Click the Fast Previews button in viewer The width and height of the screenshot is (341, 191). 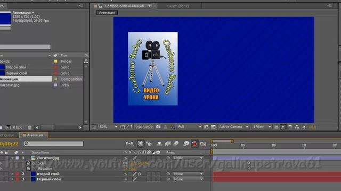coord(283,127)
